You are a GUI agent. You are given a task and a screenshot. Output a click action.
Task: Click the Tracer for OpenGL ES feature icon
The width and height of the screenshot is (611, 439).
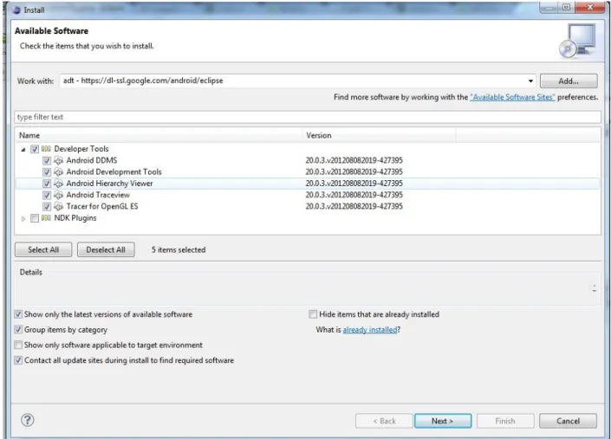(x=58, y=206)
